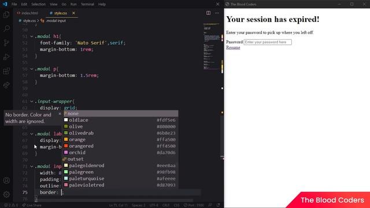Open the Search view in the activity bar

pyautogui.click(x=6, y=28)
